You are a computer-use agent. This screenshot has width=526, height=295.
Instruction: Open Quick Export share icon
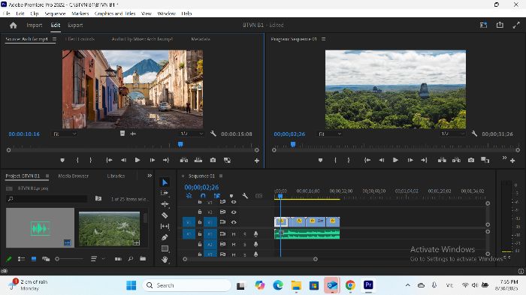(x=500, y=25)
